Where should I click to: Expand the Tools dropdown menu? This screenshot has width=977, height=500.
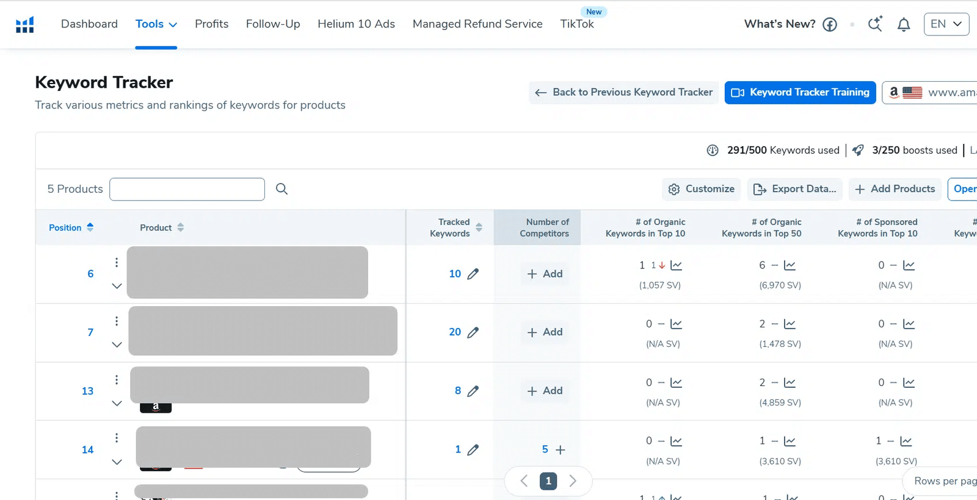[x=156, y=24]
